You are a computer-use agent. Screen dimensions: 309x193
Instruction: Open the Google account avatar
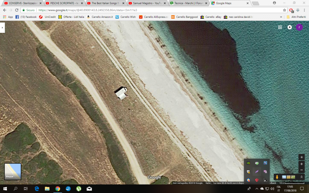click(299, 27)
